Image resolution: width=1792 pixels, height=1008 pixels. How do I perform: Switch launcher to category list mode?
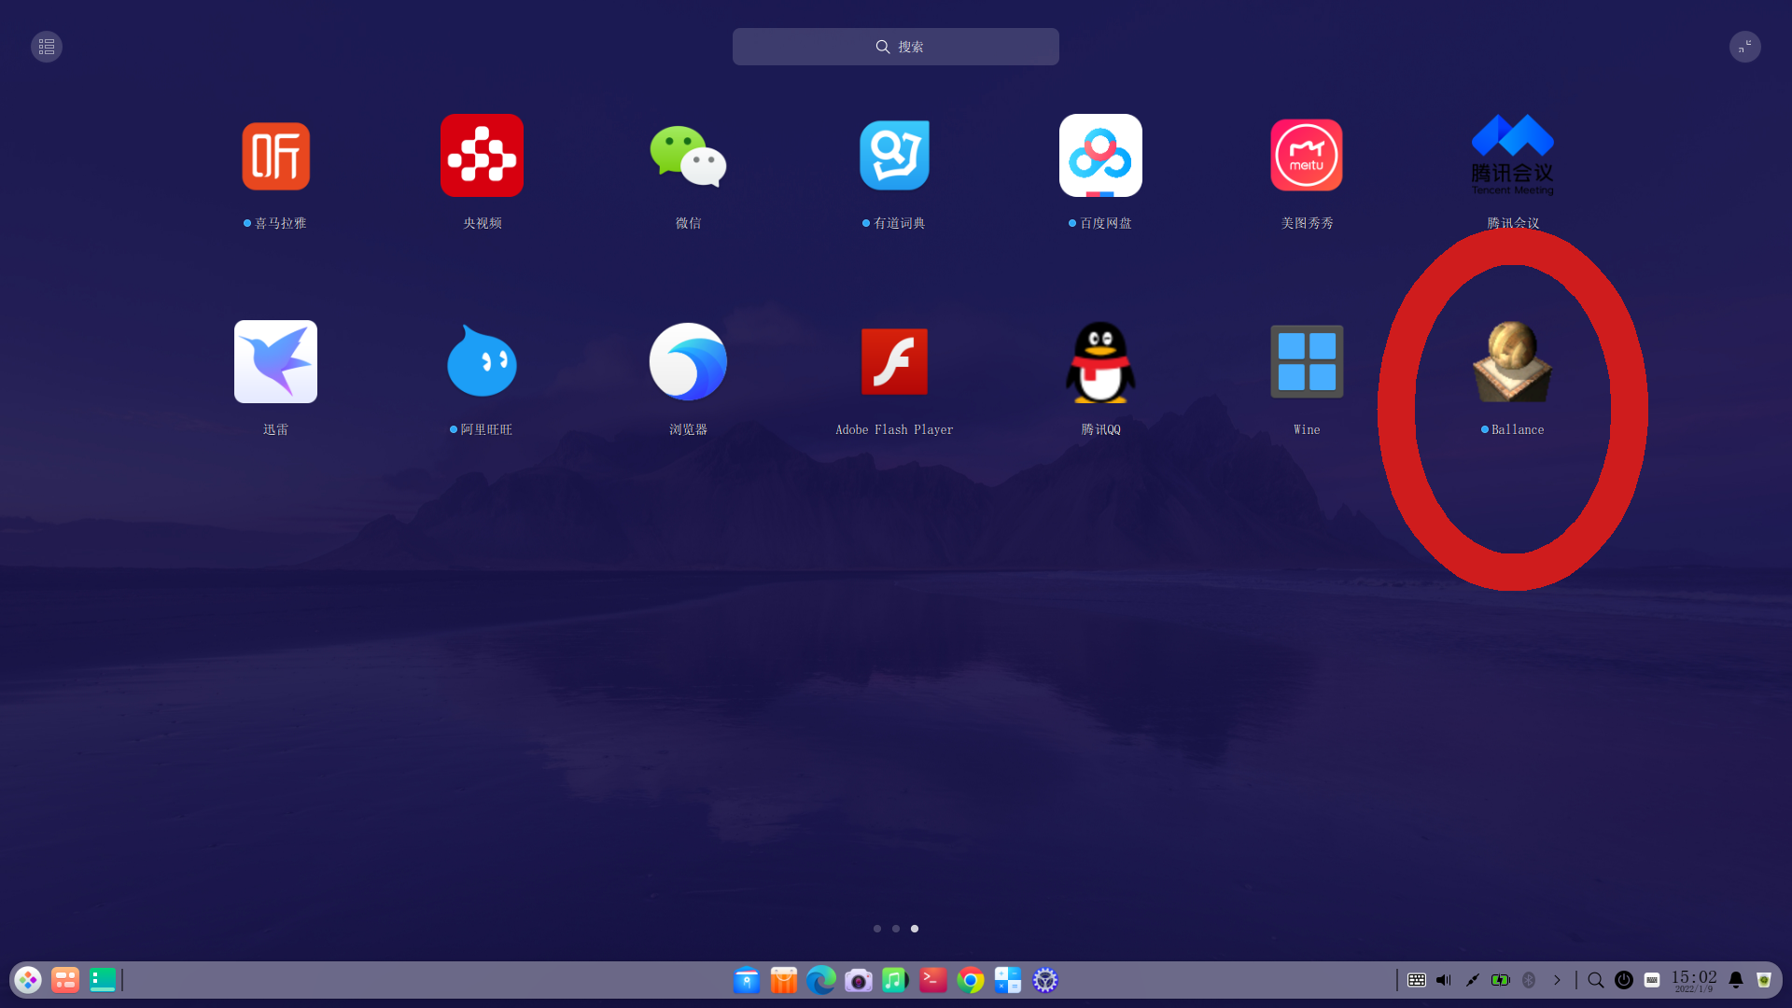tap(47, 47)
